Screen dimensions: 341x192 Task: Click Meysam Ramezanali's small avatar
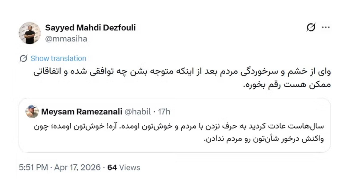(x=32, y=112)
